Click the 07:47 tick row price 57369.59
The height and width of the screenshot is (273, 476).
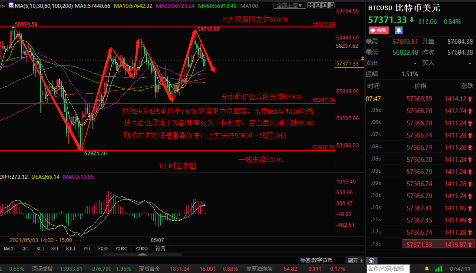[x=419, y=99]
